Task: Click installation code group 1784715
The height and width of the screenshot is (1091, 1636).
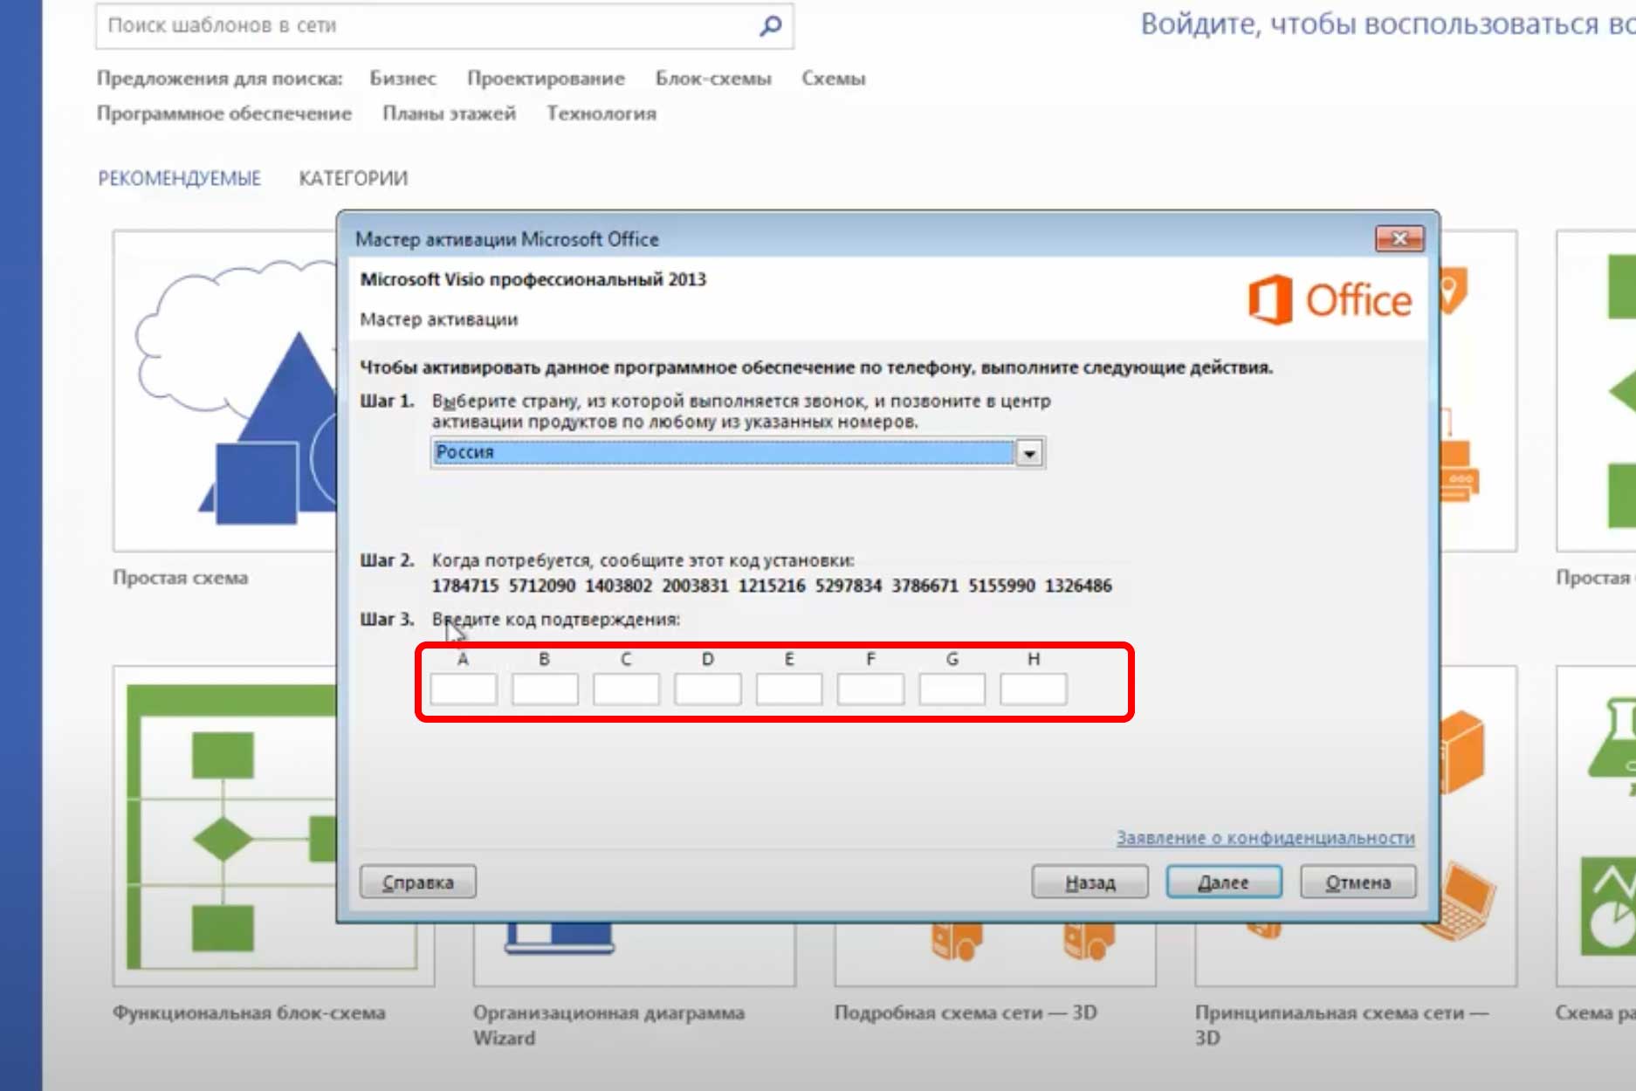Action: coord(465,586)
